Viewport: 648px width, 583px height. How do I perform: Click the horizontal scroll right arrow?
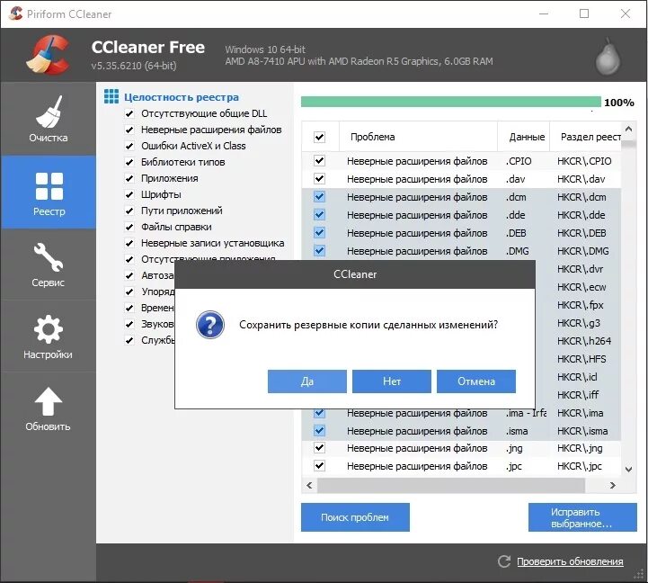point(612,485)
